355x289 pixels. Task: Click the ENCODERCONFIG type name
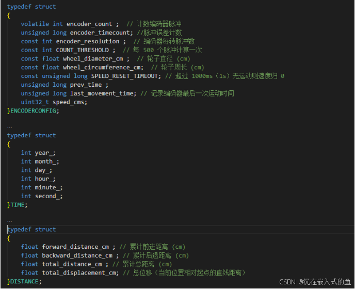tap(33, 111)
